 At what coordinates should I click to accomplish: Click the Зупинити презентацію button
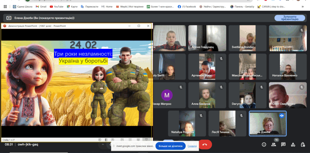click(290, 18)
